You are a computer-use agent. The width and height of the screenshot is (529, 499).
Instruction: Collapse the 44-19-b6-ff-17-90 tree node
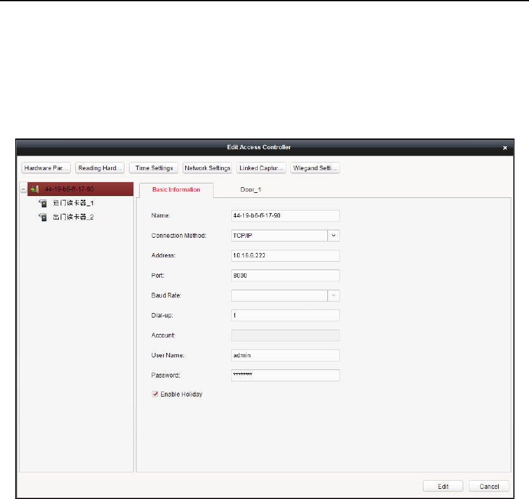(x=23, y=189)
